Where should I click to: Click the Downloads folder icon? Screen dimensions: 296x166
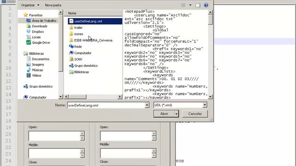coord(29,26)
